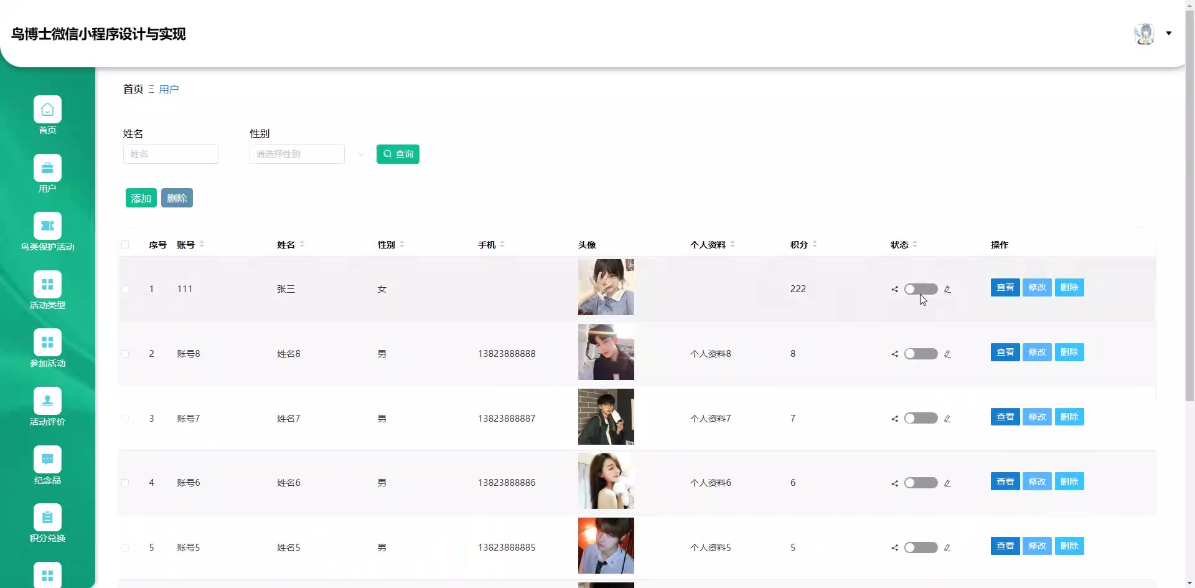The image size is (1195, 588).
Task: Focus the 姓名 search input field
Action: pos(171,154)
